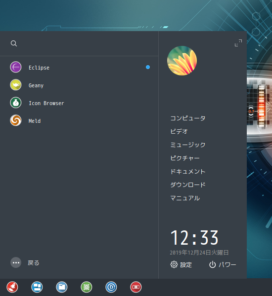Viewport: 272px width, 296px height.
Task: Click the blue dot next to Eclipse
Action: tap(148, 67)
